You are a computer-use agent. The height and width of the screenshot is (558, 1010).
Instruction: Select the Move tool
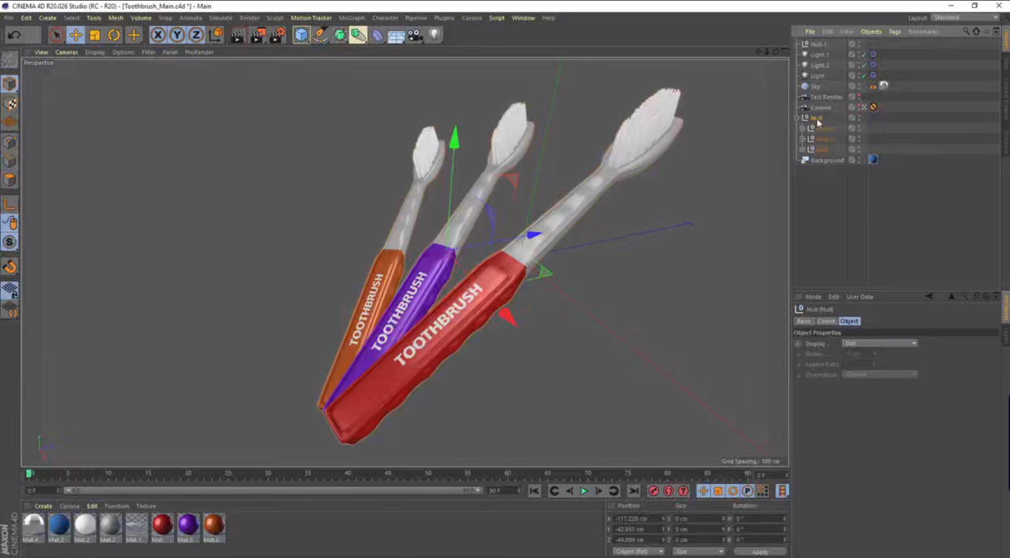[76, 35]
